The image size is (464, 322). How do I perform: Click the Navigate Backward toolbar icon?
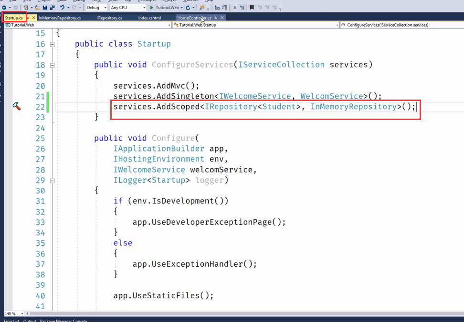click(4, 8)
